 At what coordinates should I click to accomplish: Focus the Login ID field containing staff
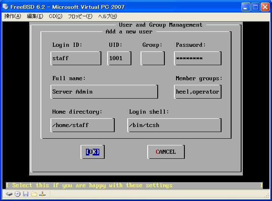pyautogui.click(x=76, y=58)
